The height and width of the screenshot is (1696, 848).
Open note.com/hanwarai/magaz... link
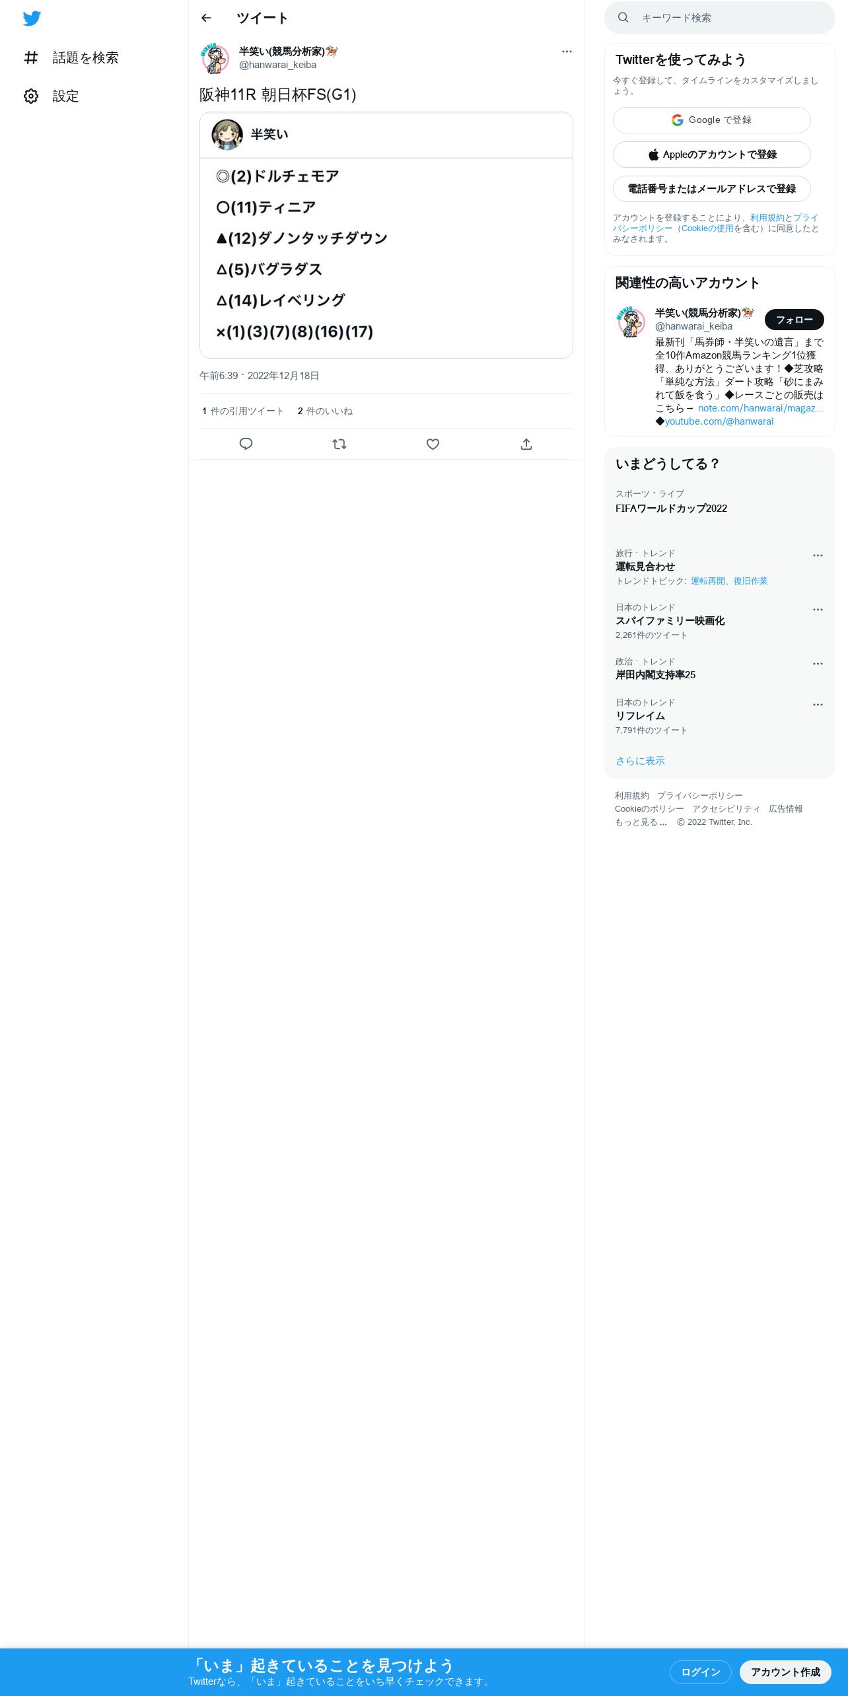click(x=760, y=408)
